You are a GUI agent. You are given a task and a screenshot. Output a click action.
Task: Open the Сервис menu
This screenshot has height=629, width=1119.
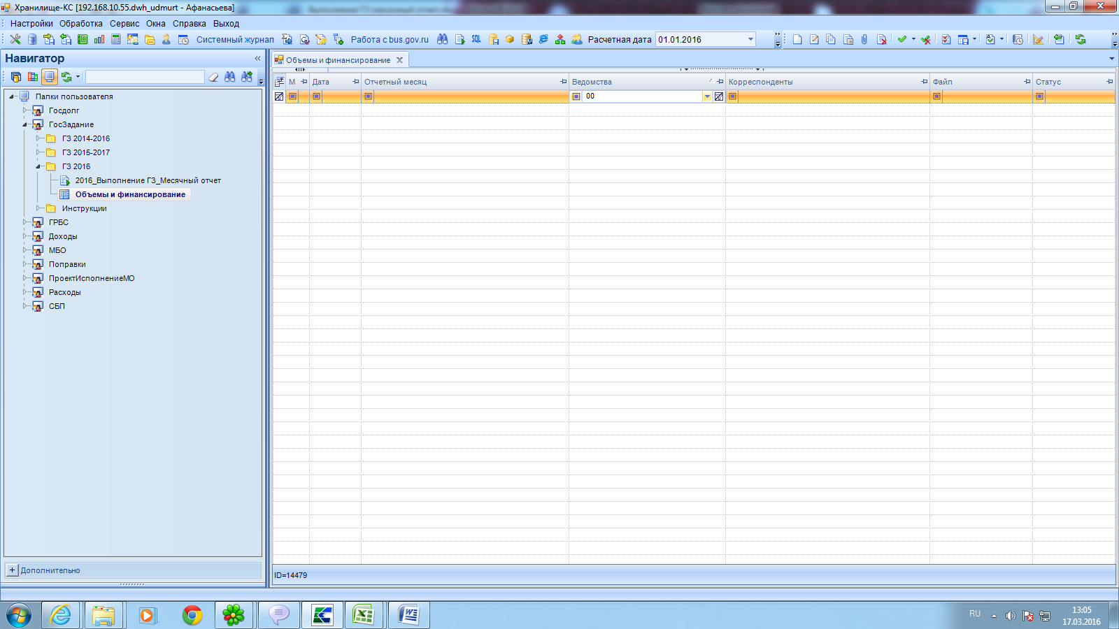click(124, 24)
